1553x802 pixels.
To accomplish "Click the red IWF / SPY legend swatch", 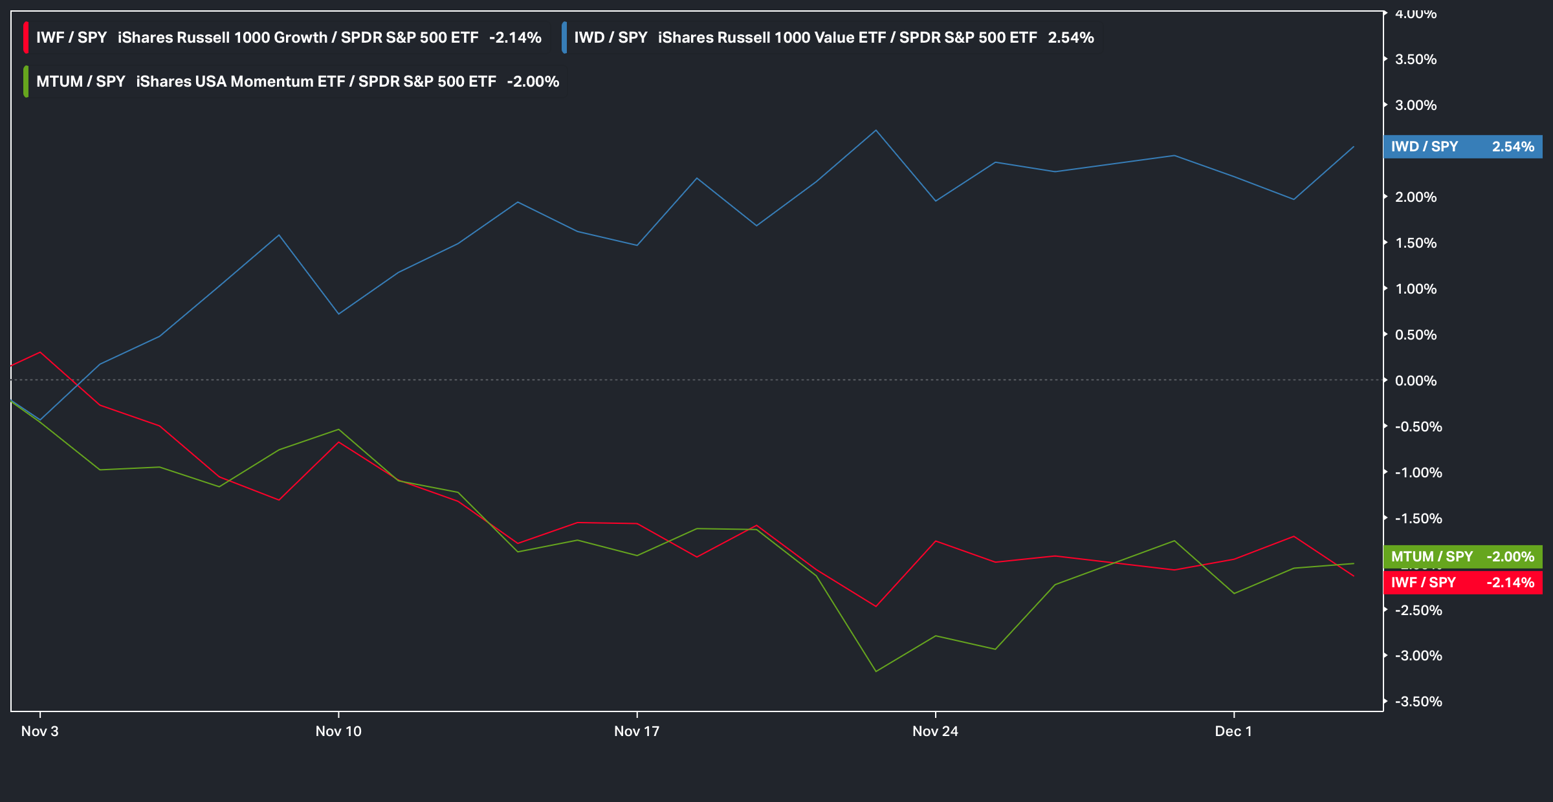I will coord(26,38).
